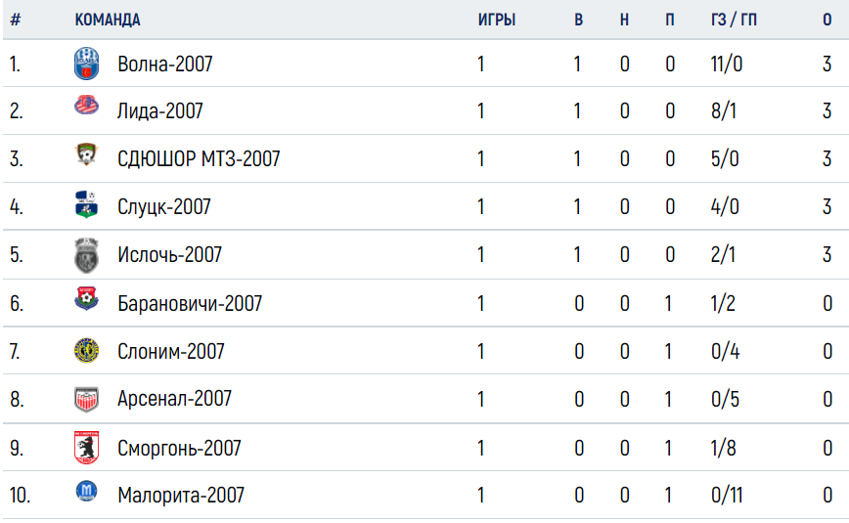Click the ГЗ / ГП column header
Screen dimensions: 849x523
click(x=734, y=20)
